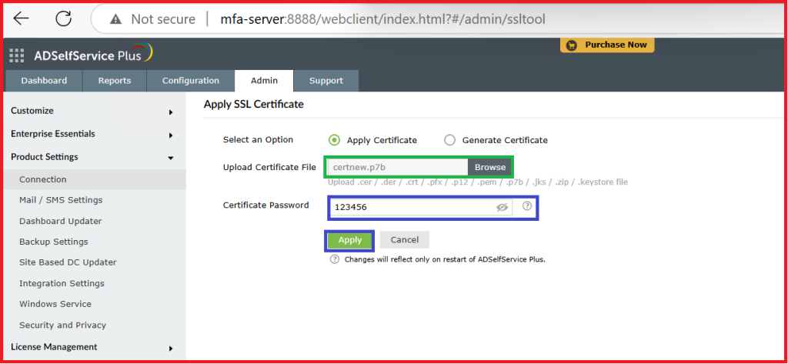Click the browser back arrow
The image size is (788, 364).
point(22,18)
